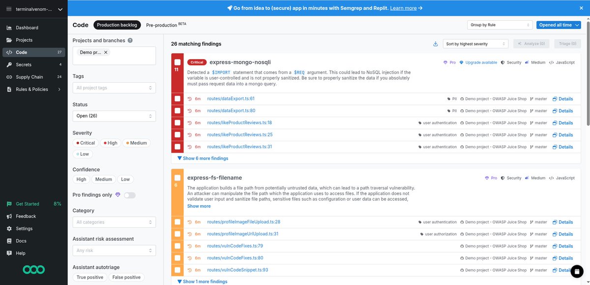Filter by High severity
590x285 pixels.
point(110,143)
